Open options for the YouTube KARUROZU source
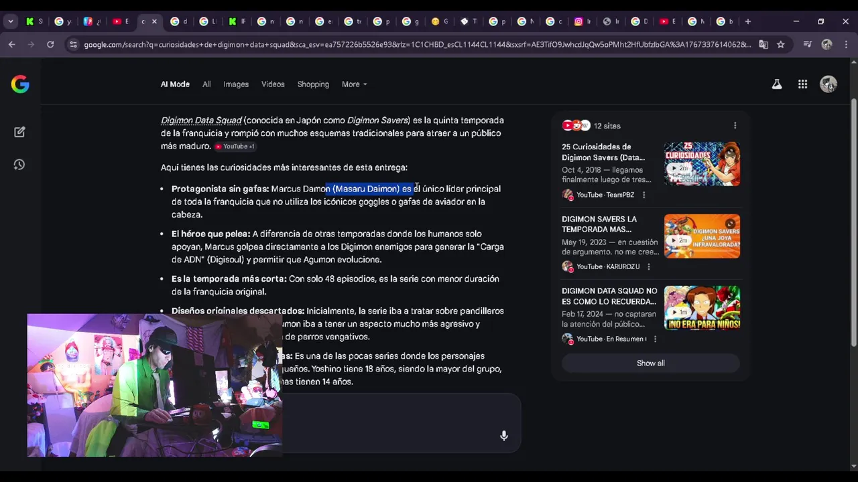The height and width of the screenshot is (482, 858). click(x=648, y=266)
